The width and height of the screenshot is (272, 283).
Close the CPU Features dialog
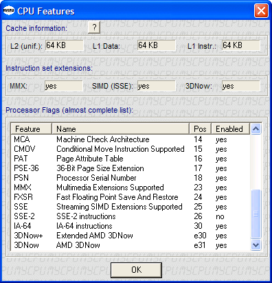(x=261, y=10)
